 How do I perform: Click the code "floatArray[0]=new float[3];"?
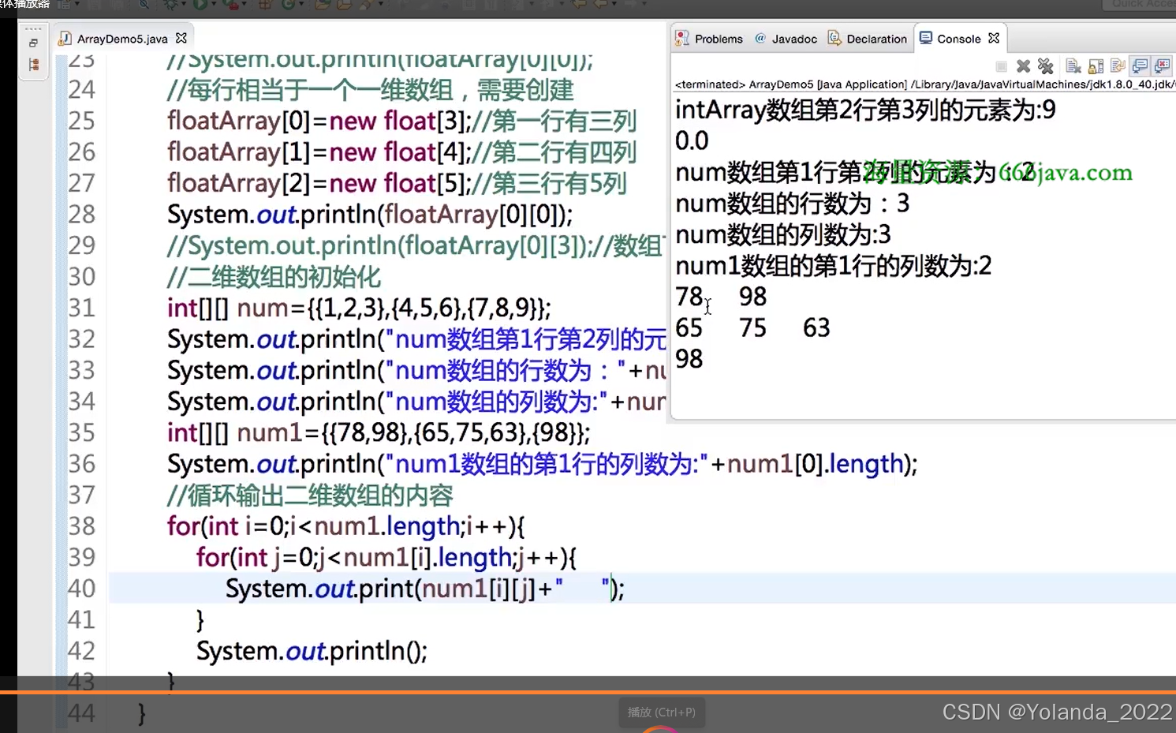click(319, 121)
